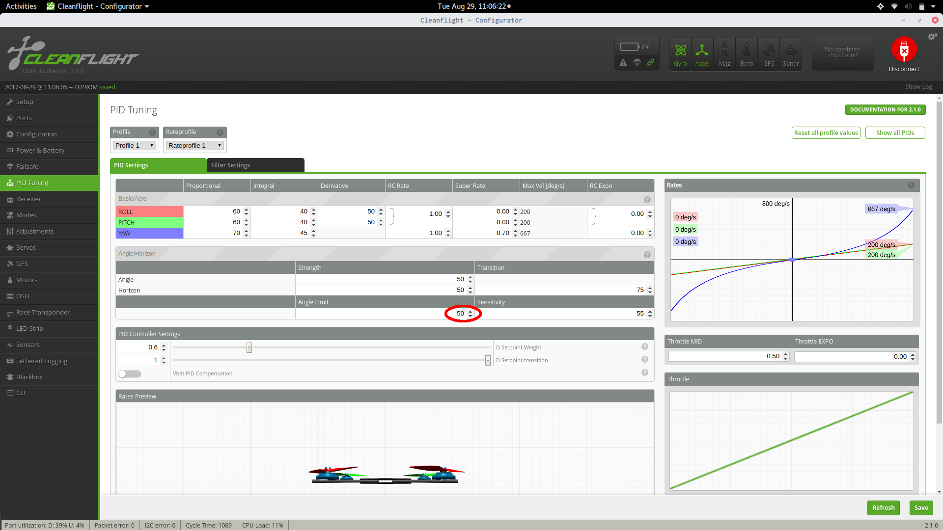Open Motors in sidebar
This screenshot has width=943, height=530.
[x=49, y=280]
